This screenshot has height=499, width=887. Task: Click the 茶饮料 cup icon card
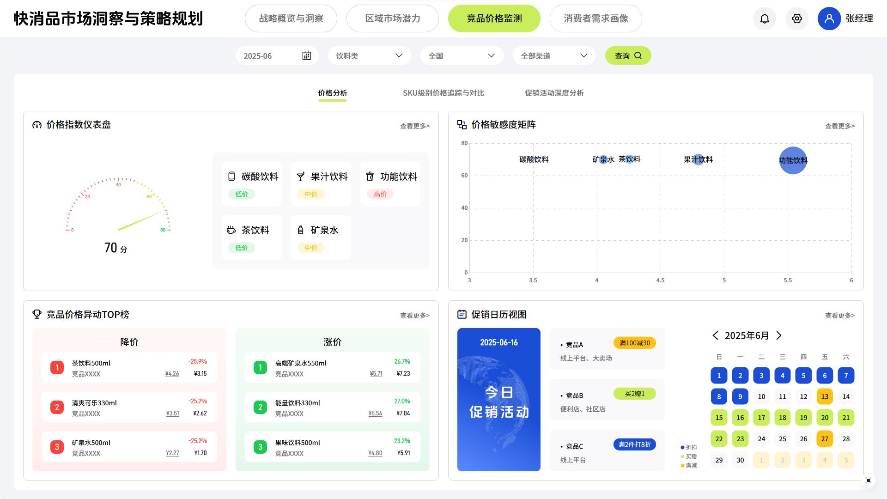coord(231,230)
